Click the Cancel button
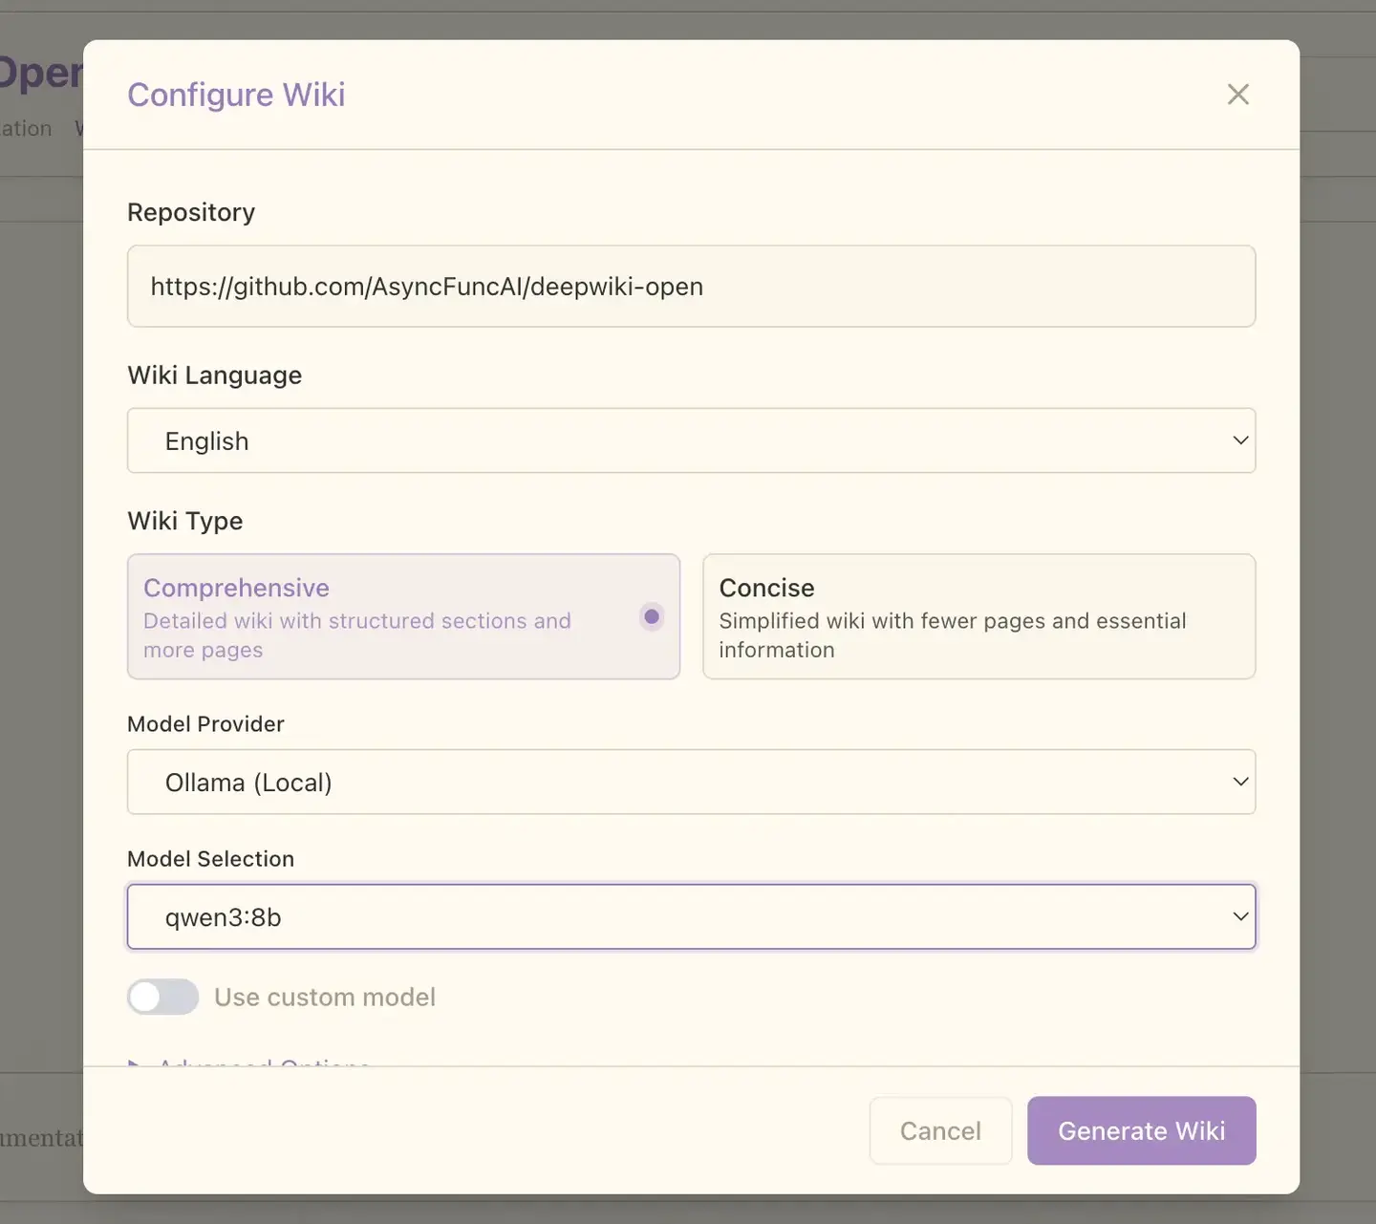This screenshot has height=1224, width=1376. (940, 1130)
